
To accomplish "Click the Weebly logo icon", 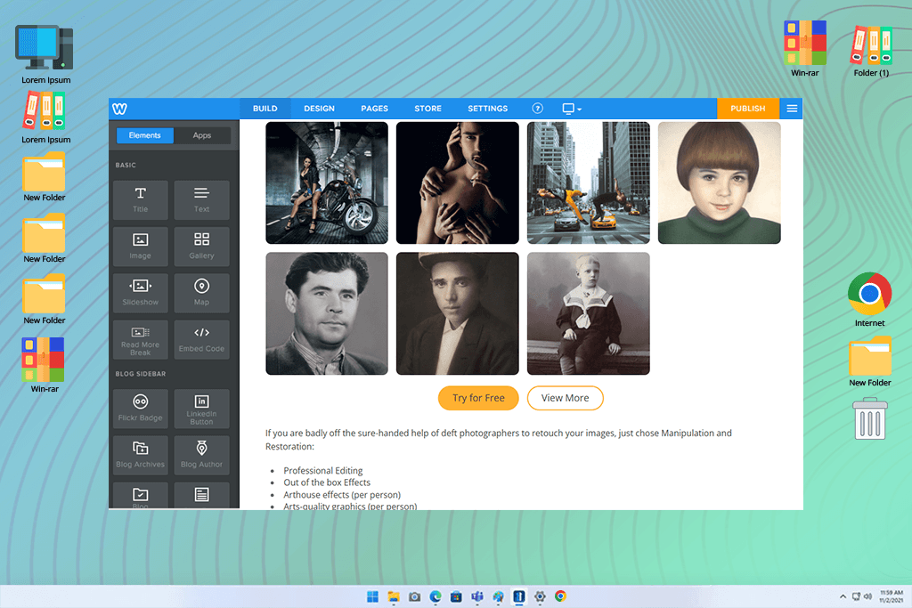I will [120, 109].
